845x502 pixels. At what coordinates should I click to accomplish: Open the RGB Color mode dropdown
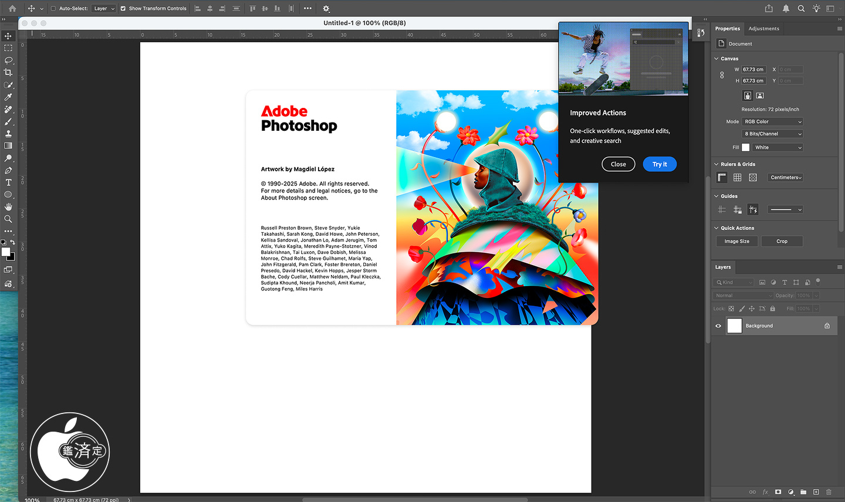(x=772, y=122)
